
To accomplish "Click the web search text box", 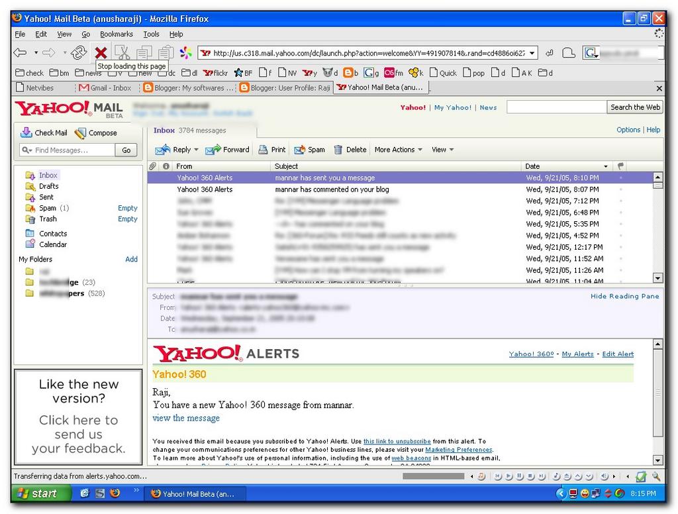I will 556,107.
